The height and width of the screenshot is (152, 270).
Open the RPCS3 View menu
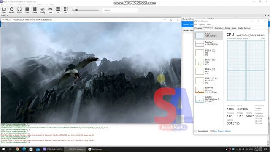click(x=46, y=5)
